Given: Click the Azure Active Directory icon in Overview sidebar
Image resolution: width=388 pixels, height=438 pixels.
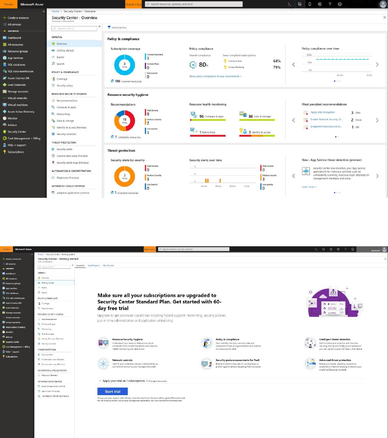Looking at the screenshot, I should pos(4,112).
